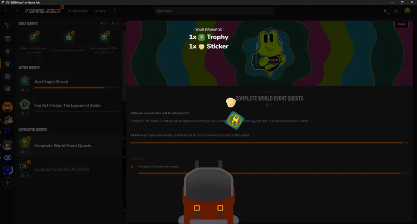Click the quest progress bar under GJ Pro-Tip

267,143
